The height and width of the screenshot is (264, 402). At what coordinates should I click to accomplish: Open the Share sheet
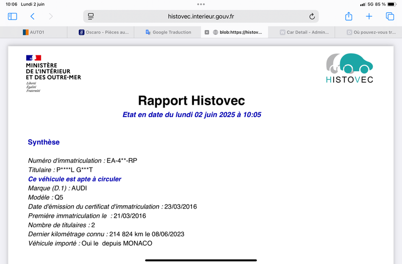[x=349, y=16]
